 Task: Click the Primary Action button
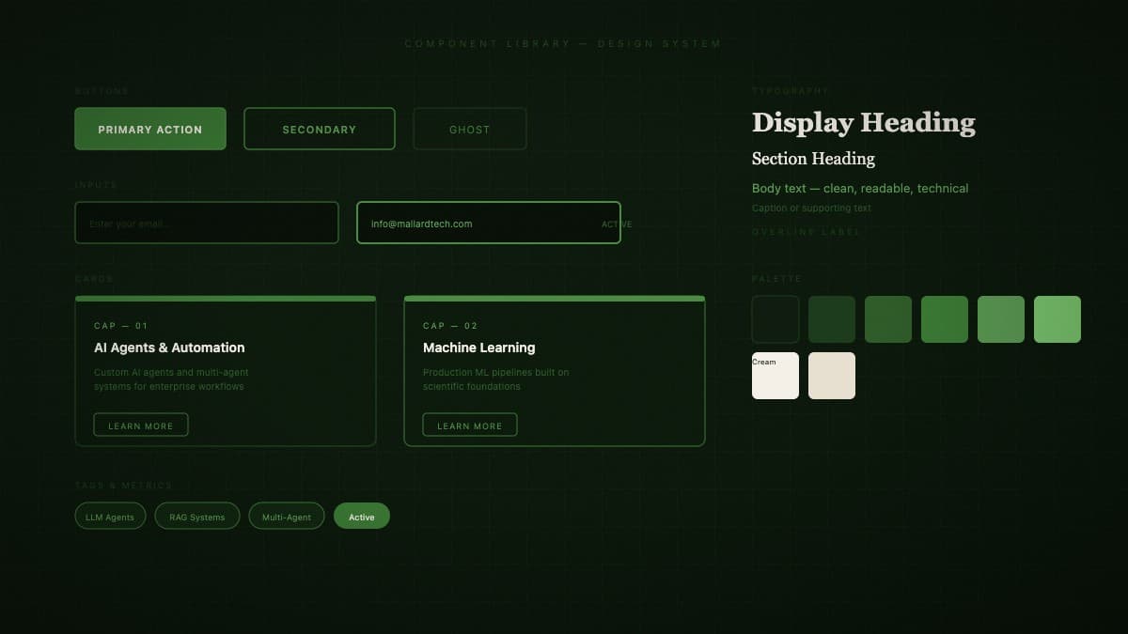149,129
